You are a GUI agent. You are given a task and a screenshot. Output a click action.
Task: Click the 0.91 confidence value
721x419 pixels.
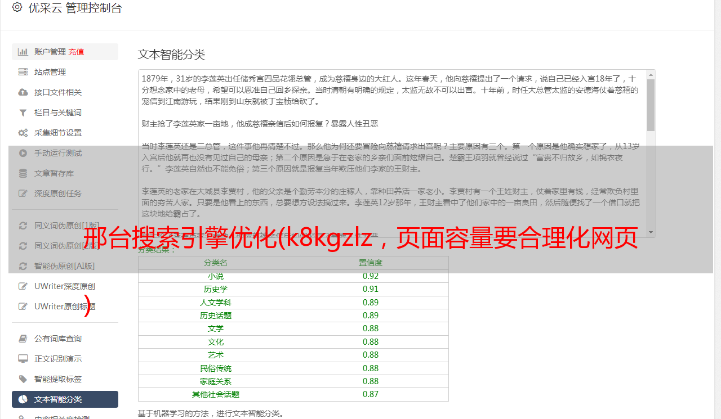pyautogui.click(x=371, y=289)
